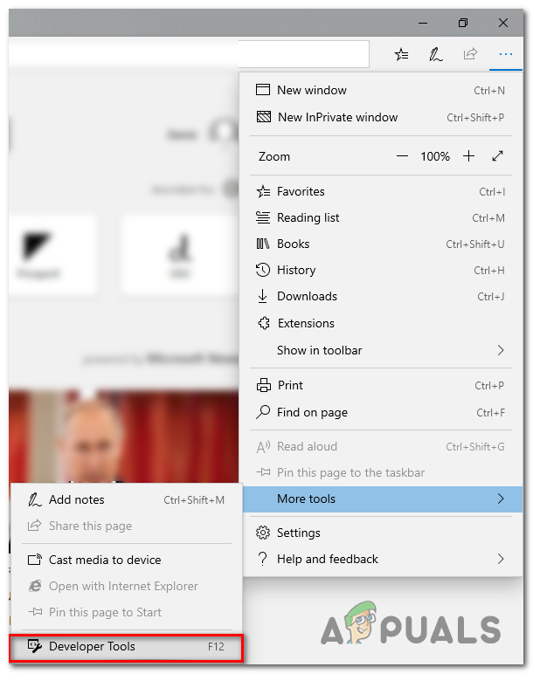The width and height of the screenshot is (533, 674).
Task: Click the Add notes pen toolbar icon
Action: coord(435,55)
